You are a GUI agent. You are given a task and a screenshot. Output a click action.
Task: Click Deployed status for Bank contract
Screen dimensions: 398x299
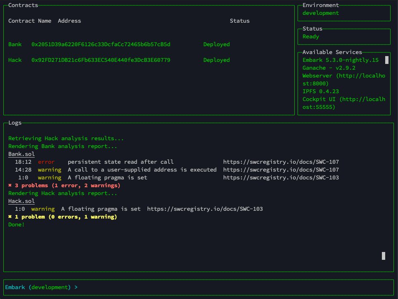217,45
